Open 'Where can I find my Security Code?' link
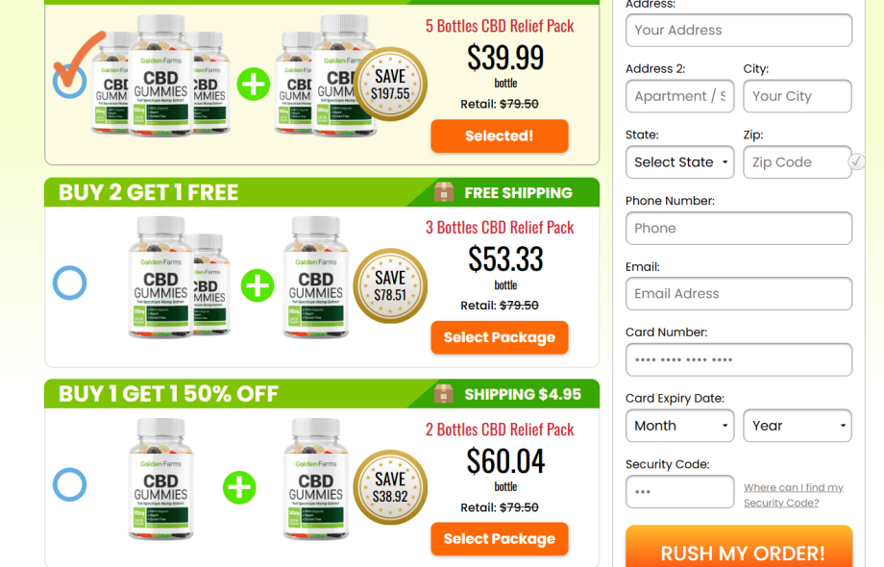884x567 pixels. click(x=794, y=495)
